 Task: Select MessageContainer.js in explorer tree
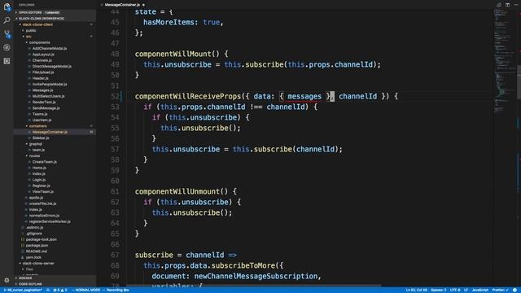[50, 132]
